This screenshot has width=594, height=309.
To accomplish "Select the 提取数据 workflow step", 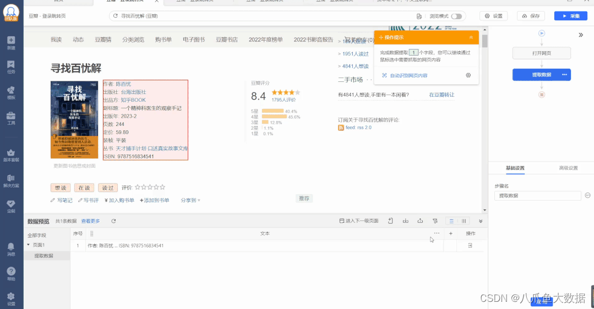I will coord(541,75).
